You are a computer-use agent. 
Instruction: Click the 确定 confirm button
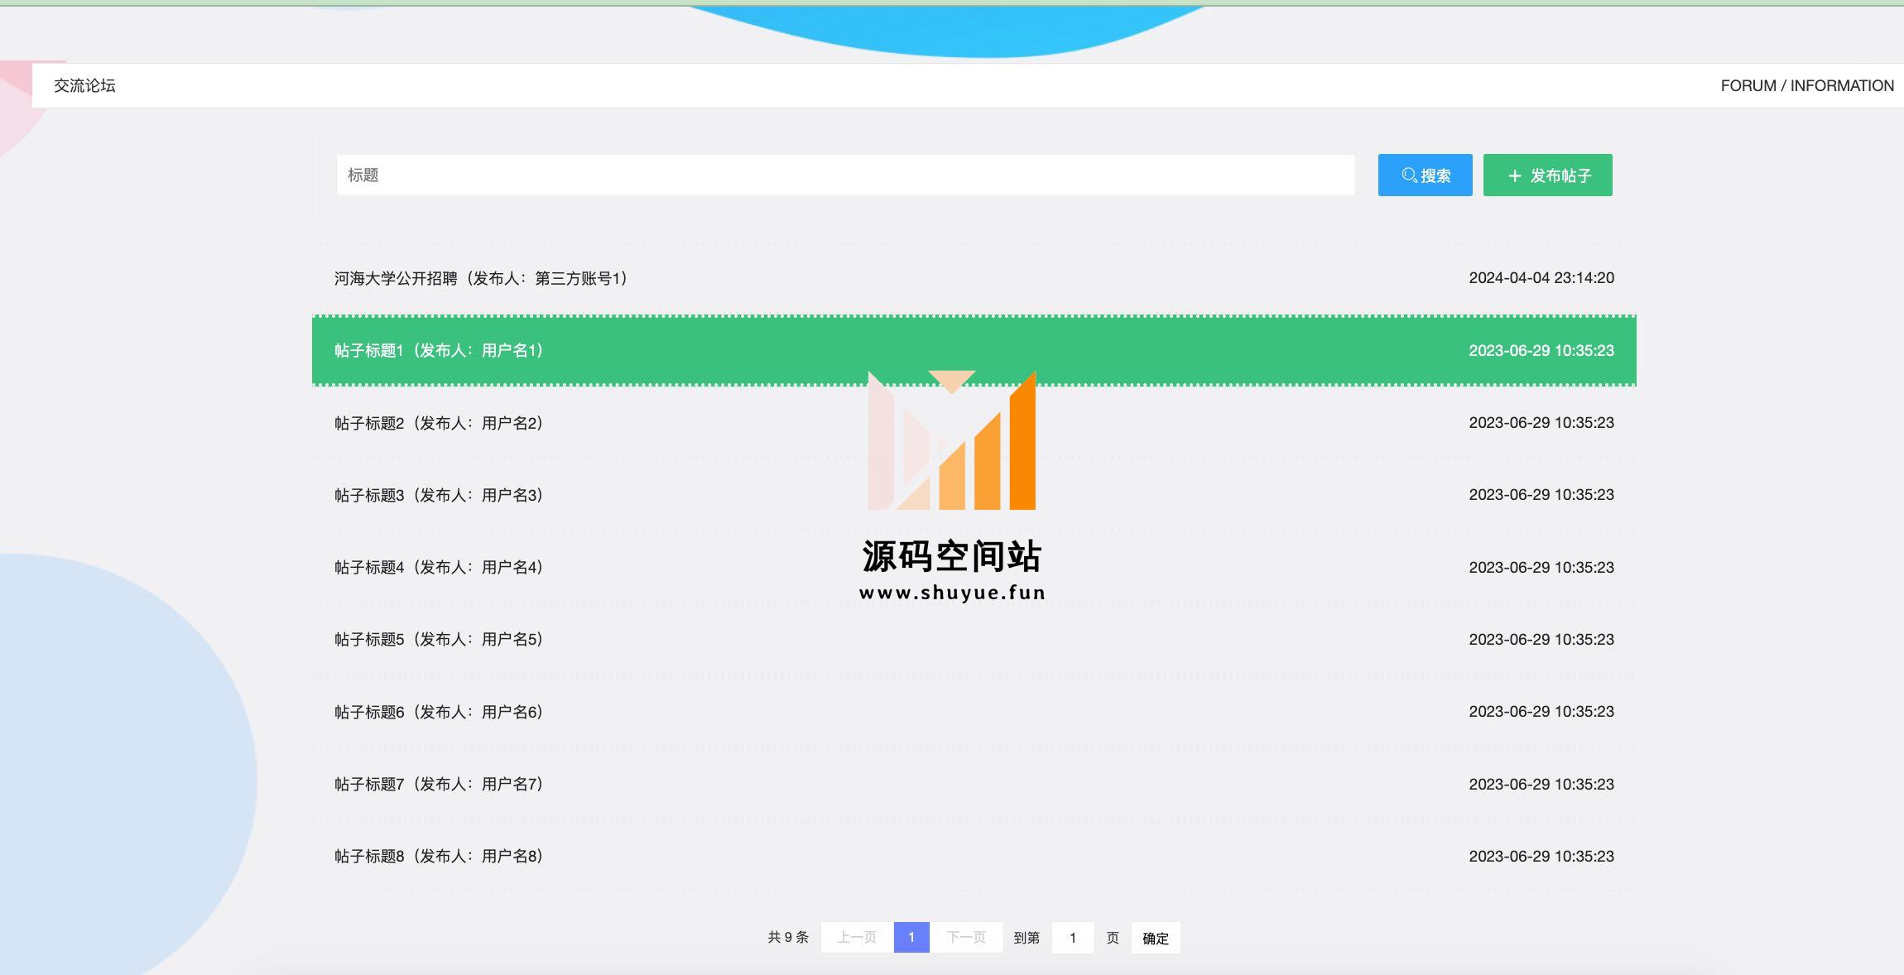tap(1156, 938)
